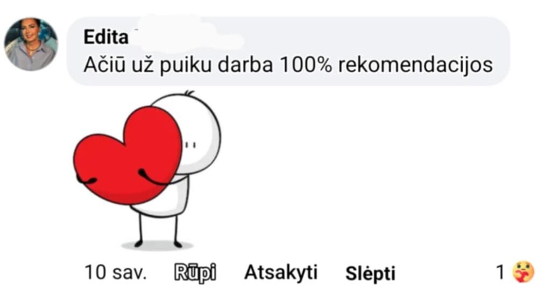This screenshot has width=551, height=287.
Task: Reply with the Atsakyti link
Action: click(280, 272)
